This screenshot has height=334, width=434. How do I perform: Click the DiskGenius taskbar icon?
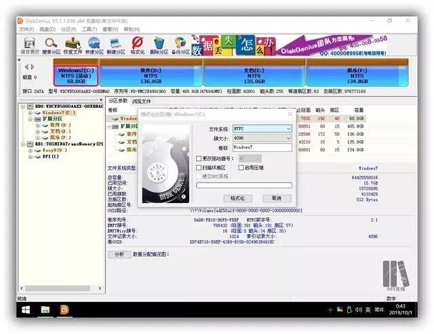[x=64, y=310]
